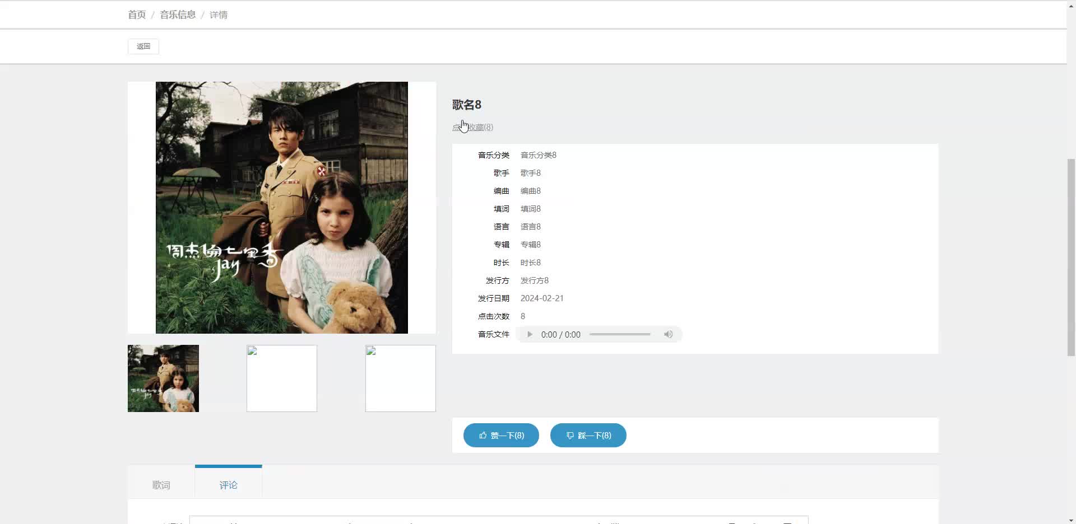1076x524 pixels.
Task: Open the large album cover image
Action: point(282,208)
